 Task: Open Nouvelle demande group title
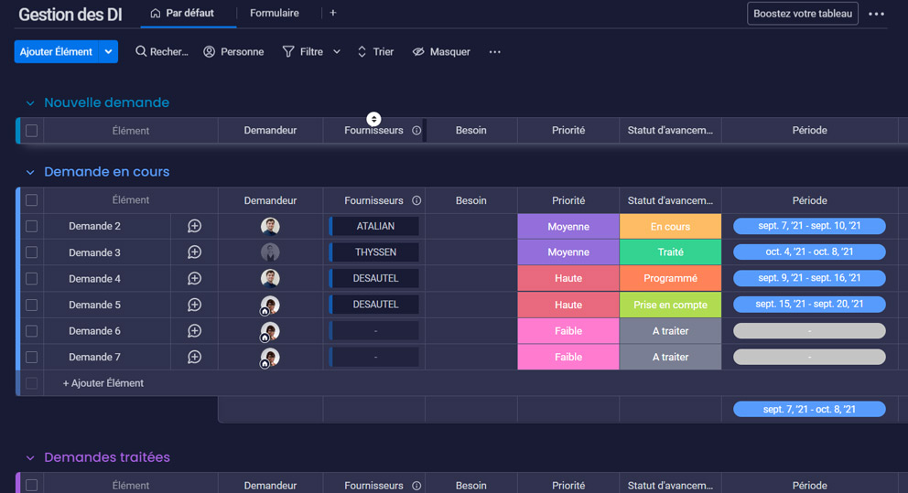coord(106,102)
